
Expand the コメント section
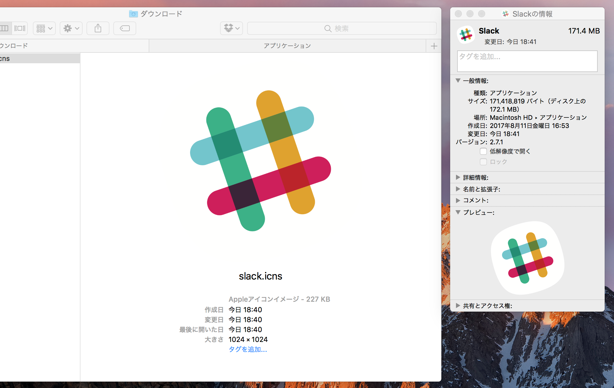[x=458, y=200]
